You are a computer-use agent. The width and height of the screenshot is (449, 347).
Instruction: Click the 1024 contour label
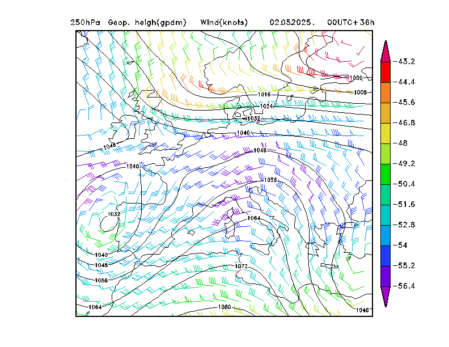click(266, 106)
